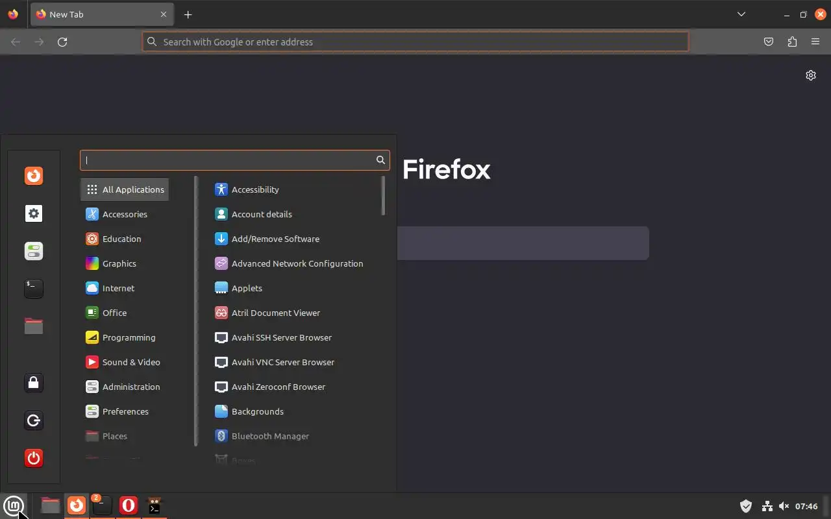831x519 pixels.
Task: Click the Firefox address bar
Action: (415, 42)
